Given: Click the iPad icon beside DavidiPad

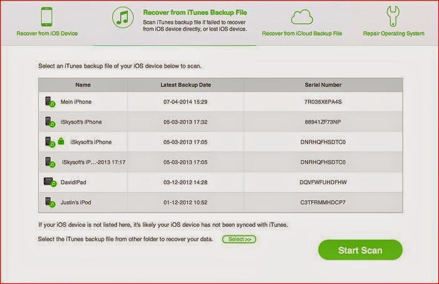Looking at the screenshot, I should coord(50,182).
